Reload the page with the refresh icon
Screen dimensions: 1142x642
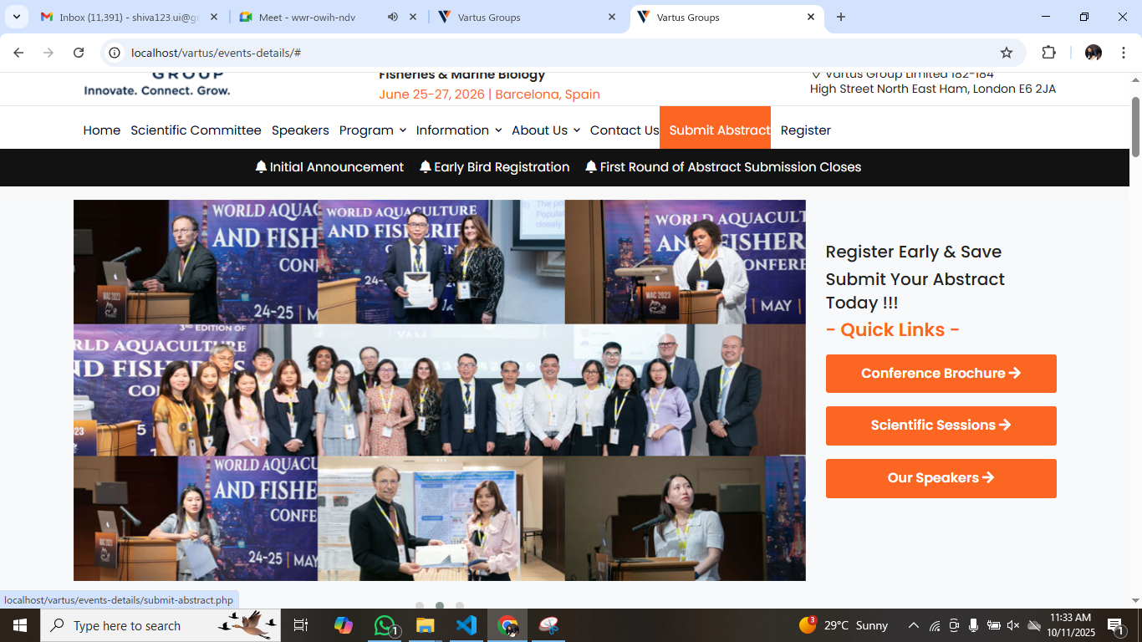(x=79, y=53)
